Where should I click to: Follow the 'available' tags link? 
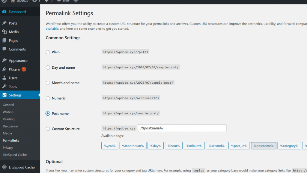[52, 28]
